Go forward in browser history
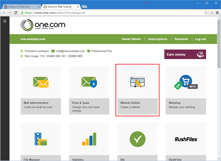Screen dimensions: 221x161 click(x=10, y=13)
